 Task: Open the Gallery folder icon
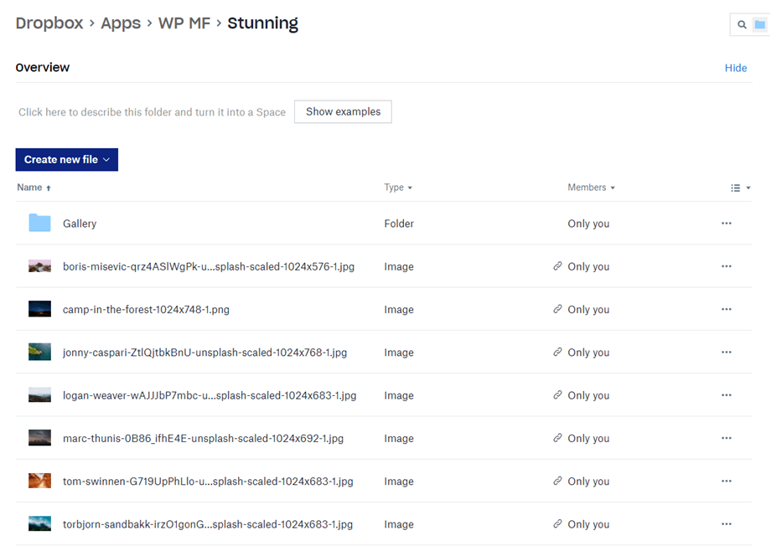pos(39,224)
